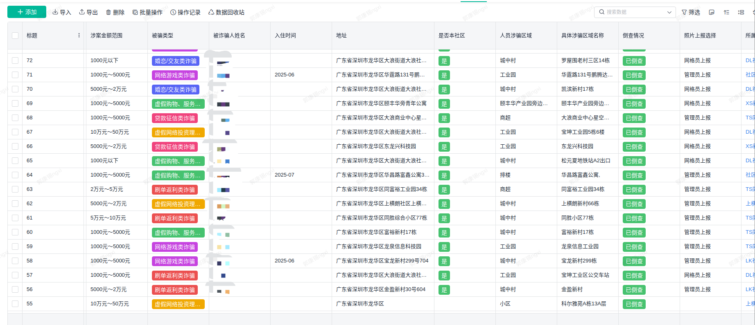The height and width of the screenshot is (325, 755).
Task: Select the checkbox for row 55
Action: (15, 304)
